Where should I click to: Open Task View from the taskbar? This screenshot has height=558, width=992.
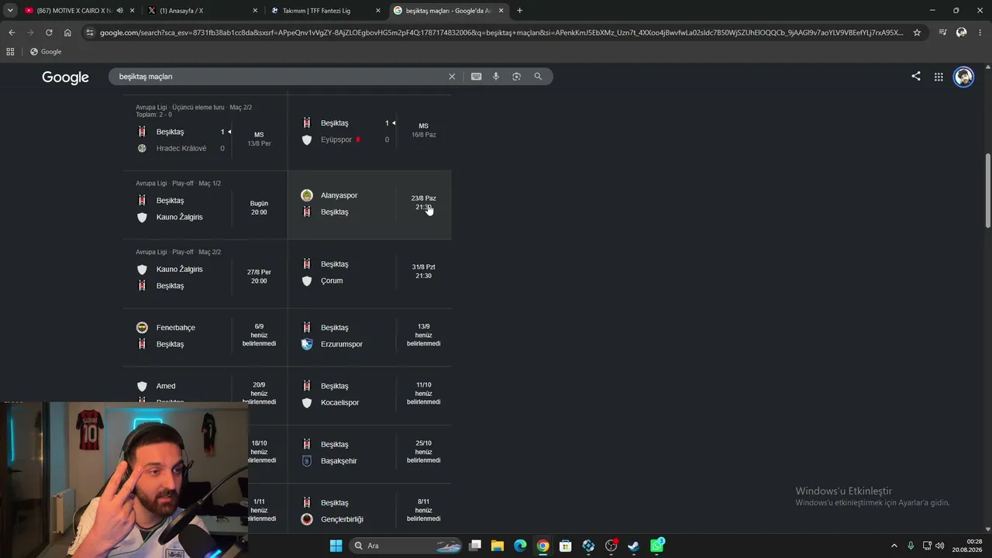tap(475, 546)
